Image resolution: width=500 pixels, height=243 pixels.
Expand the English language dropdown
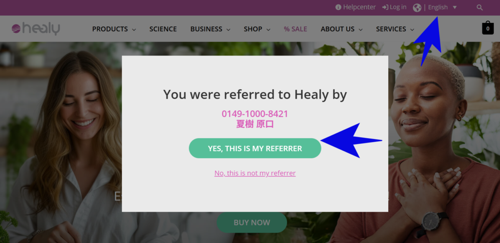tap(455, 7)
